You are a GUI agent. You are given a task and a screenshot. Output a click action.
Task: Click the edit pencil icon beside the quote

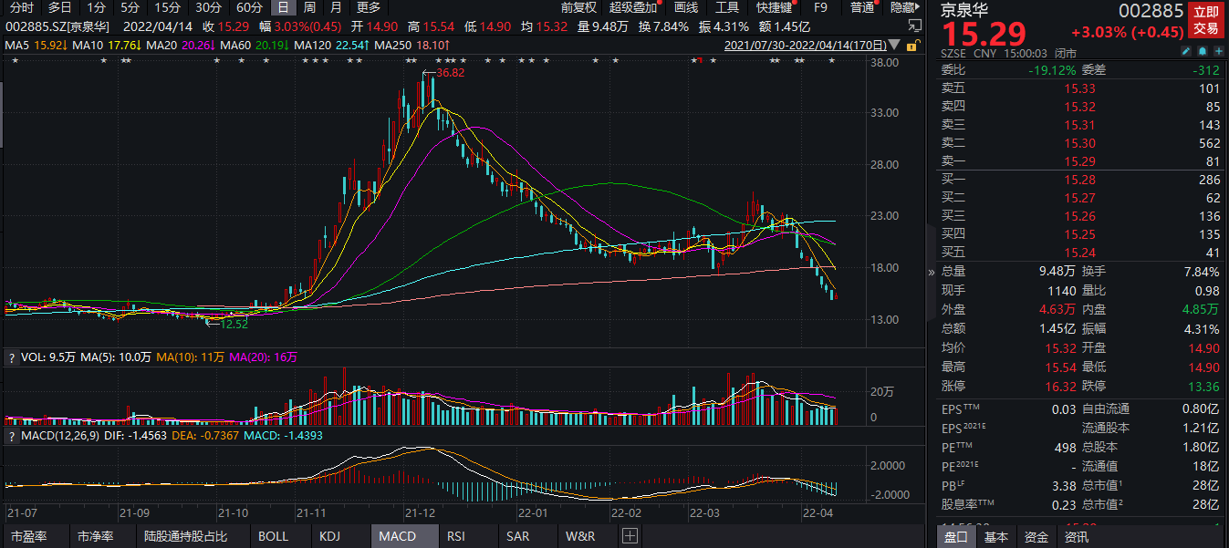1185,53
